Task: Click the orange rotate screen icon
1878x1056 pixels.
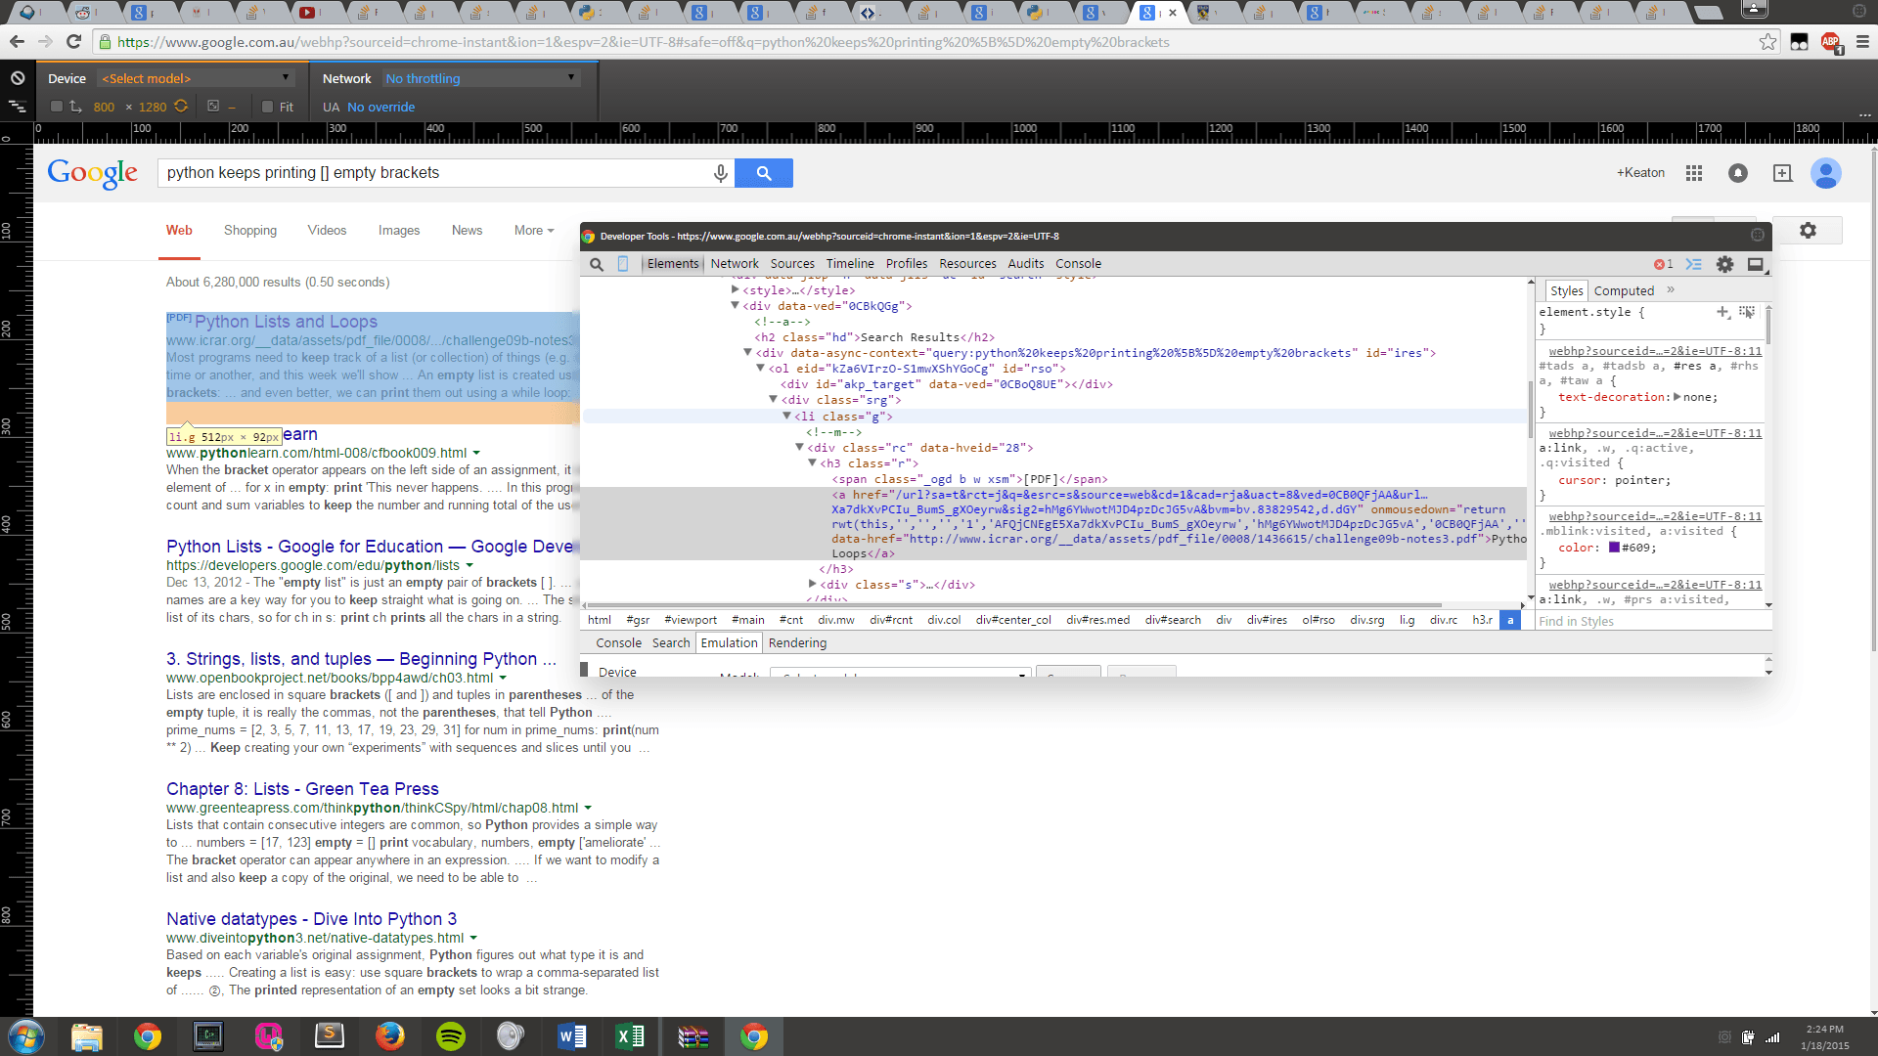Action: 181,107
